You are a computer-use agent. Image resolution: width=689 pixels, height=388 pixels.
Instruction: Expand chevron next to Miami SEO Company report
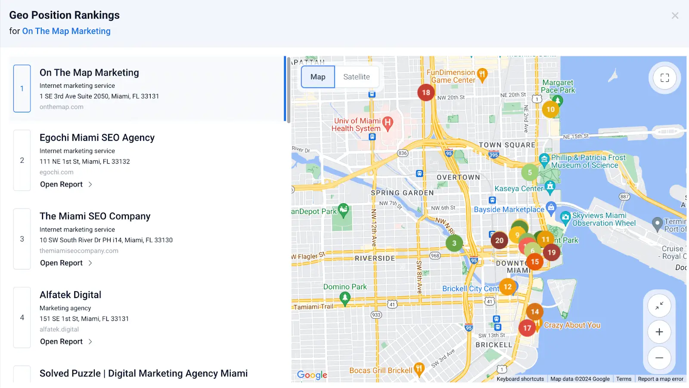[x=90, y=263]
